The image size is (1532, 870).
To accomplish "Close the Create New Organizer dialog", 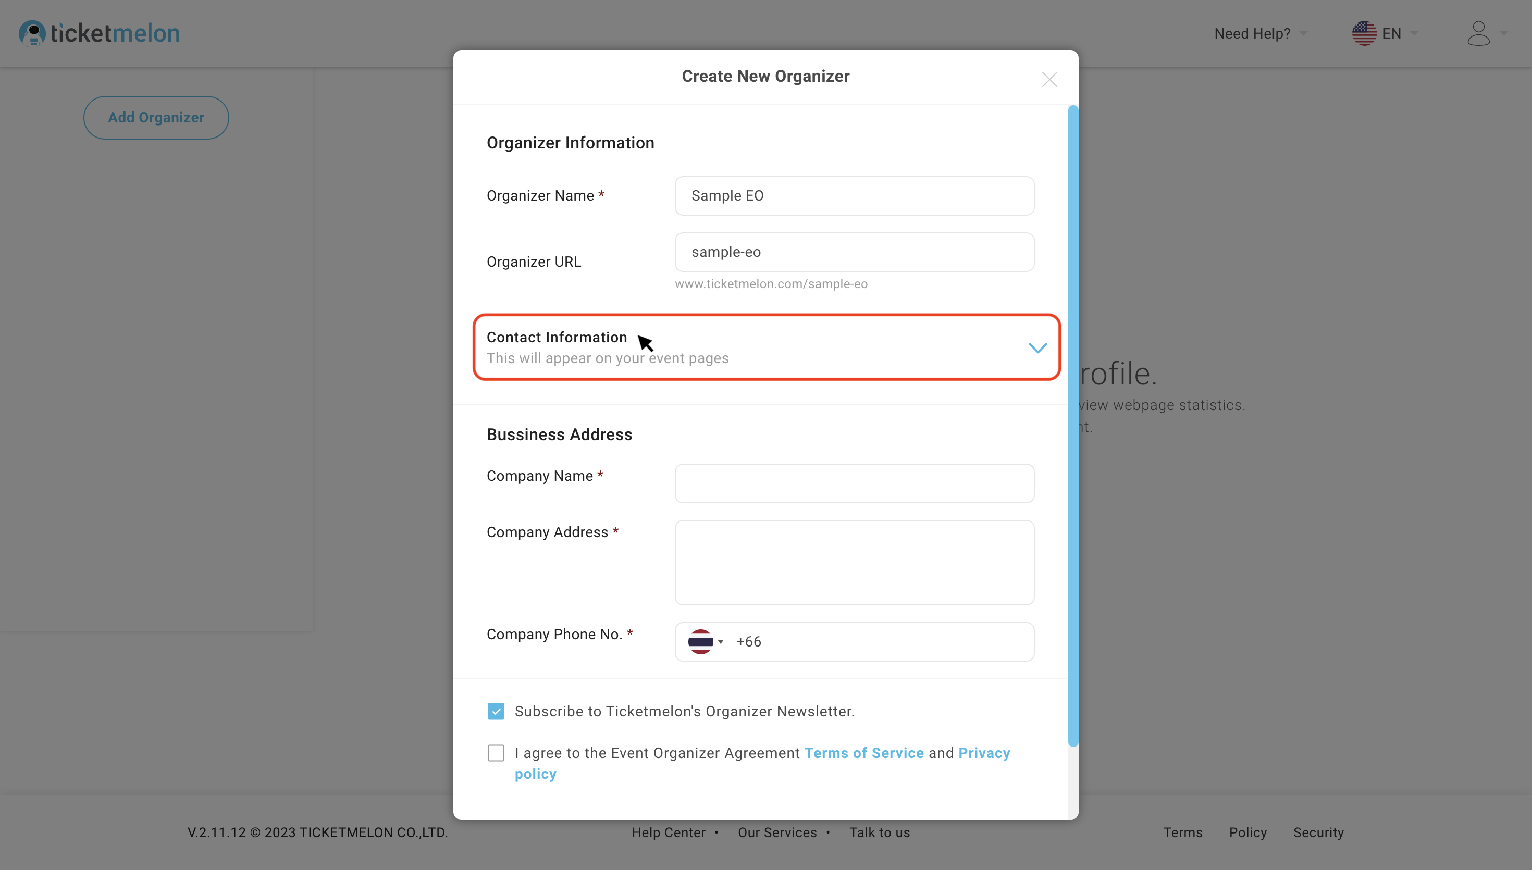I will (1049, 80).
